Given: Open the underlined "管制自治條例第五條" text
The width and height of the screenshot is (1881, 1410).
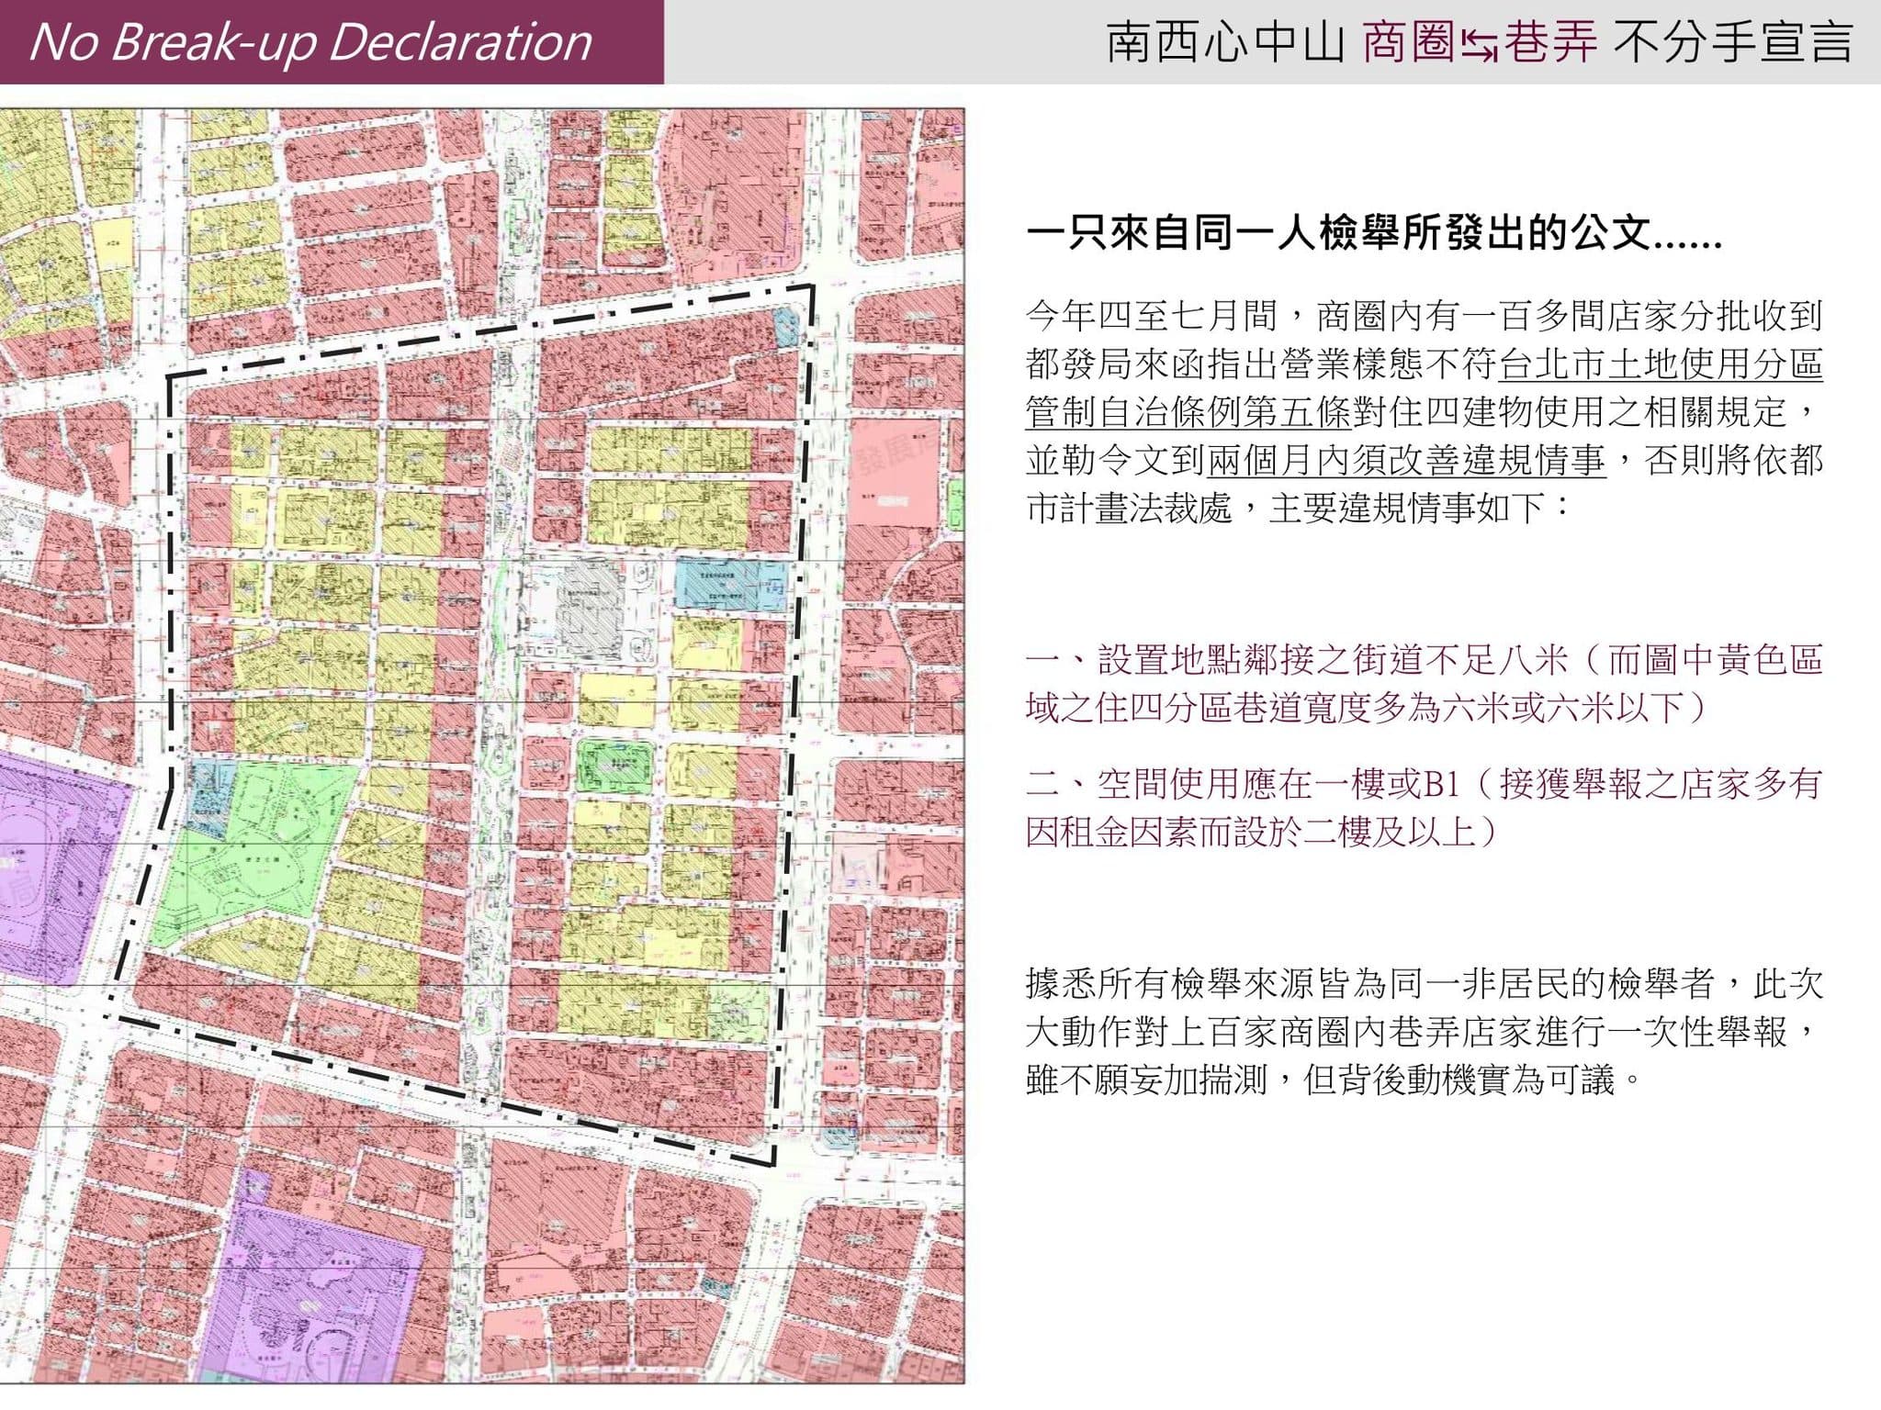Looking at the screenshot, I should click(x=1188, y=411).
